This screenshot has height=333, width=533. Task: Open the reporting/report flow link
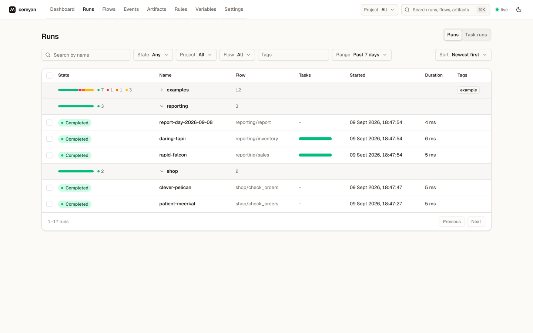pos(253,122)
